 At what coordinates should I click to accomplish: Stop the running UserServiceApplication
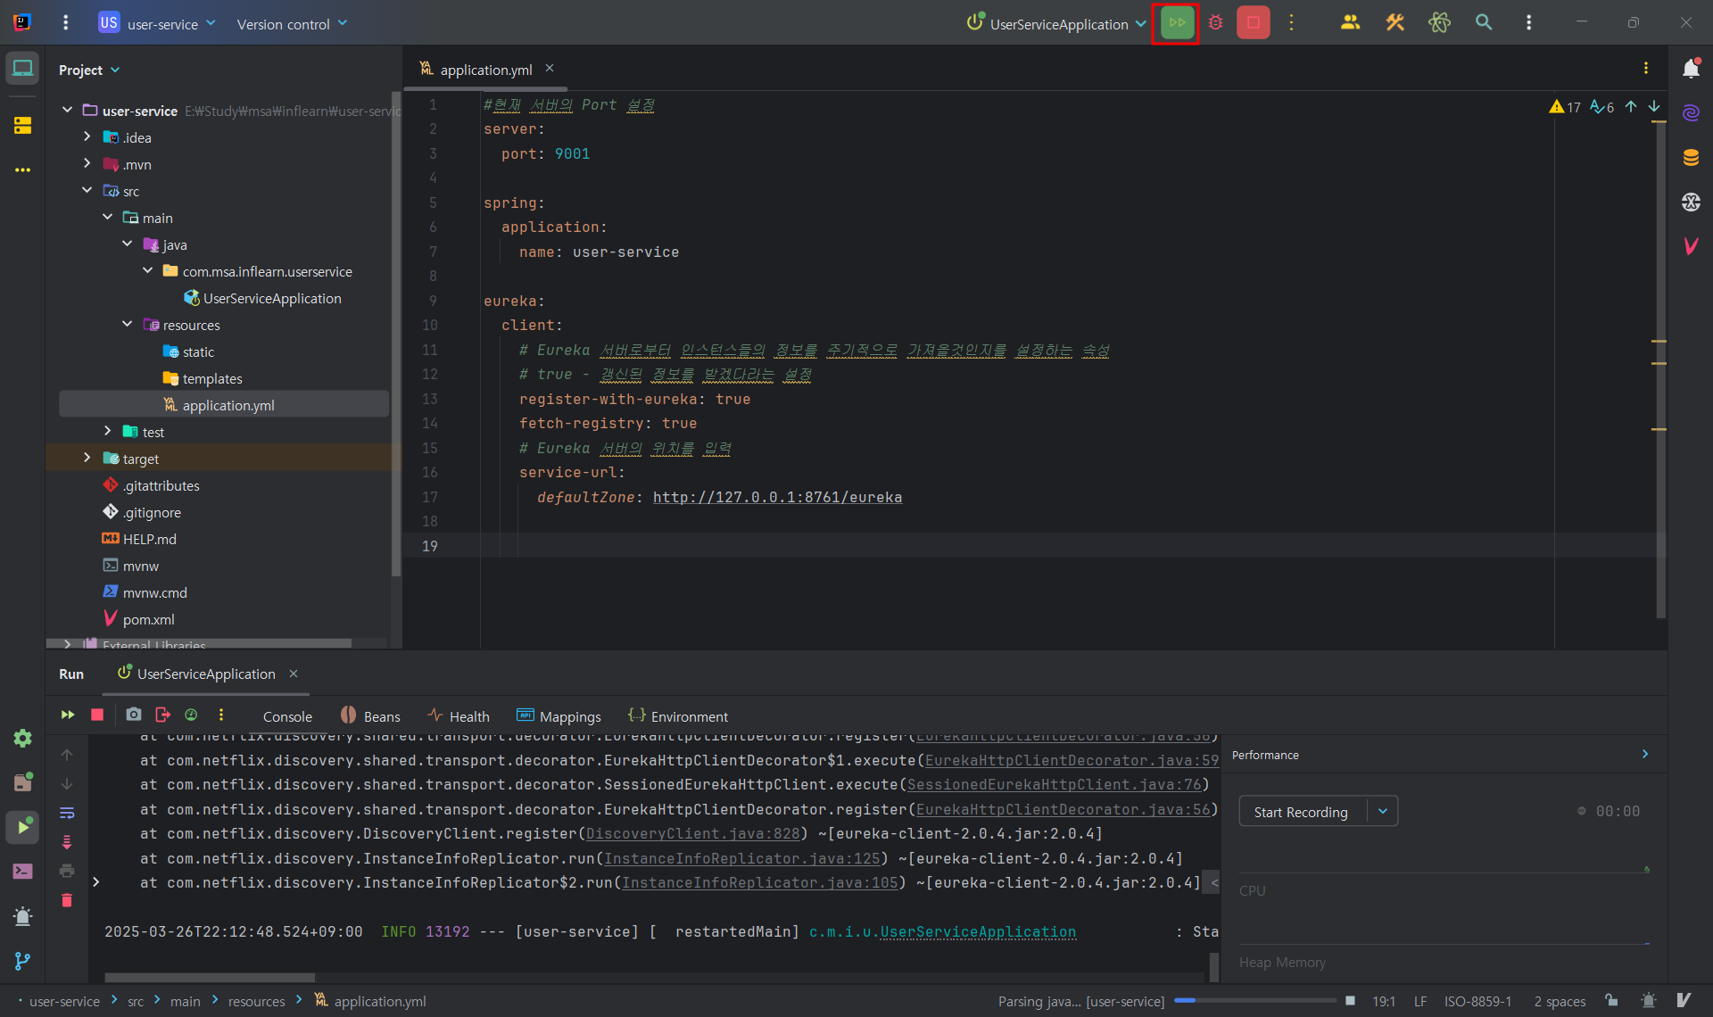click(x=1253, y=23)
